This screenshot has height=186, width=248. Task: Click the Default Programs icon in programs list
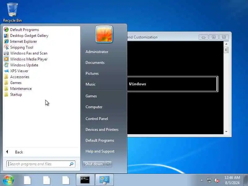tap(6, 29)
